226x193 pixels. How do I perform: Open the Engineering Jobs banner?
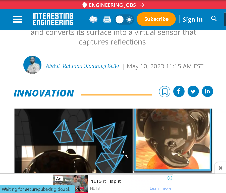pos(113,5)
